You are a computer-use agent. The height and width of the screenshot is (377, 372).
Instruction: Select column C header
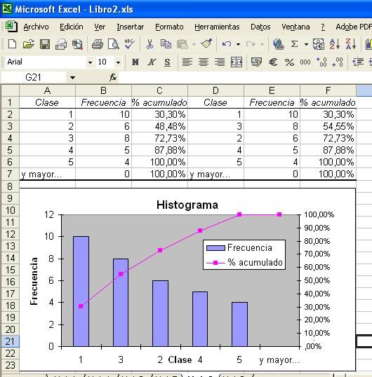159,90
